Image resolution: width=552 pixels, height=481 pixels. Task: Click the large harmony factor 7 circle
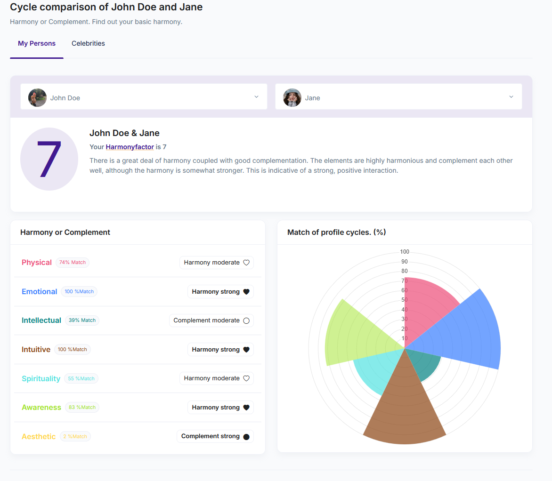pos(49,159)
